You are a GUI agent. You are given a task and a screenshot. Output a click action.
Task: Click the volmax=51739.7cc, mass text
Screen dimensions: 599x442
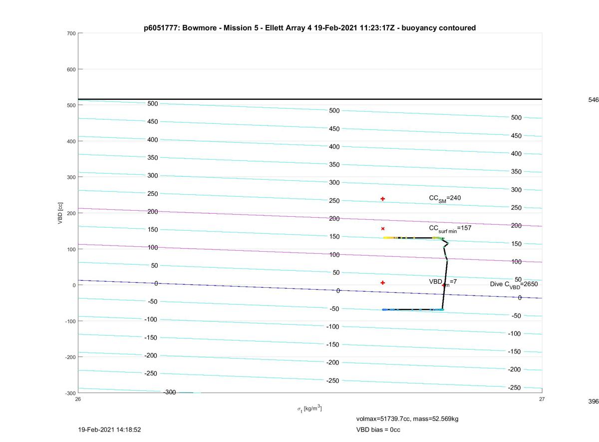tap(407, 419)
